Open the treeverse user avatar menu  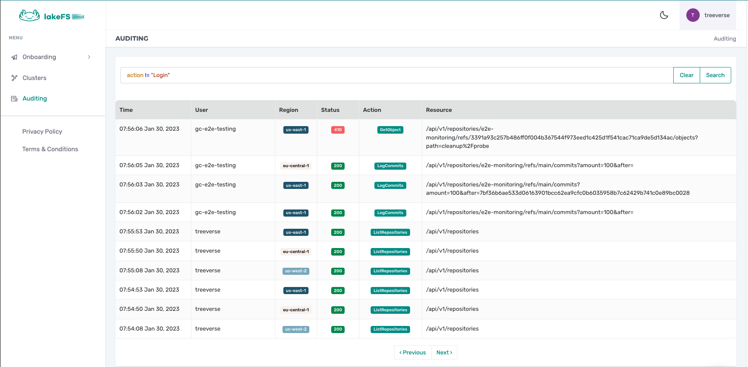click(693, 15)
